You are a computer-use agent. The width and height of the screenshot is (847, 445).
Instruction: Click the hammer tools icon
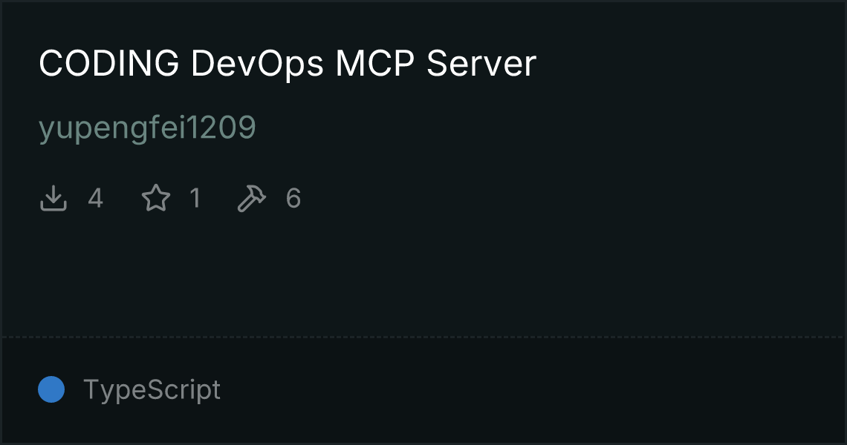[x=252, y=198]
